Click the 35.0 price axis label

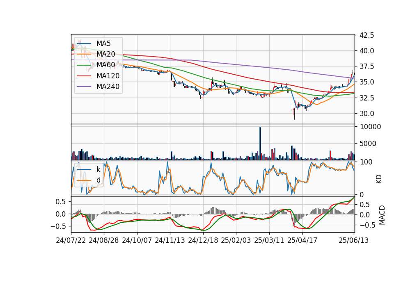[367, 82]
